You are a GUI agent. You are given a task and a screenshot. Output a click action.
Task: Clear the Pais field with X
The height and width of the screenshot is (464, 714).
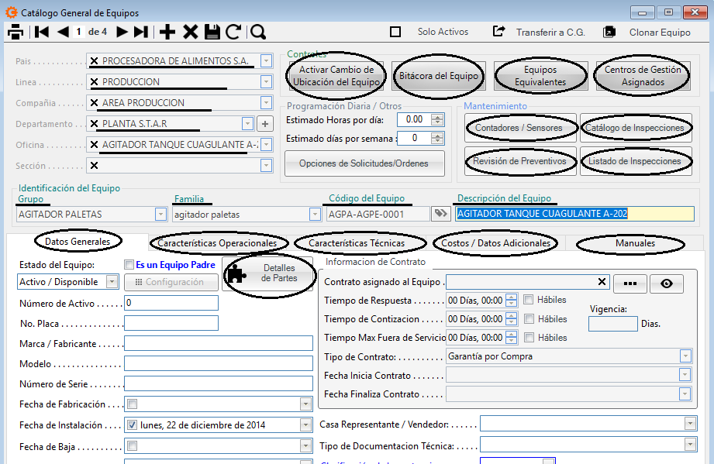point(95,61)
